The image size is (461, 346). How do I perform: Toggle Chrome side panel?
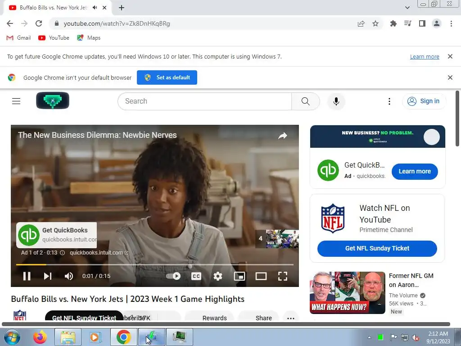(422, 23)
